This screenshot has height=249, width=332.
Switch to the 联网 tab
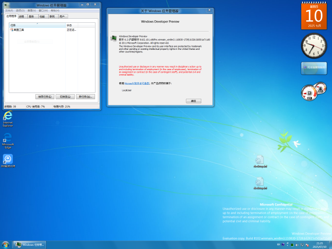click(53, 16)
